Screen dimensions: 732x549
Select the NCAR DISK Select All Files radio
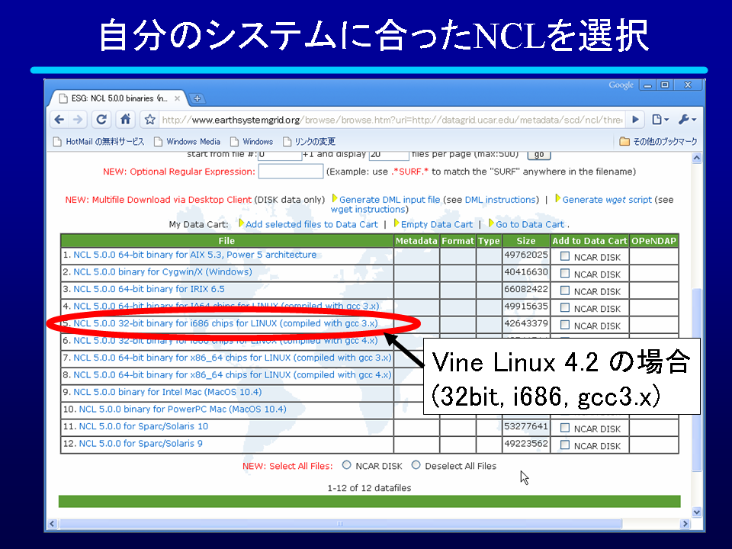click(346, 465)
